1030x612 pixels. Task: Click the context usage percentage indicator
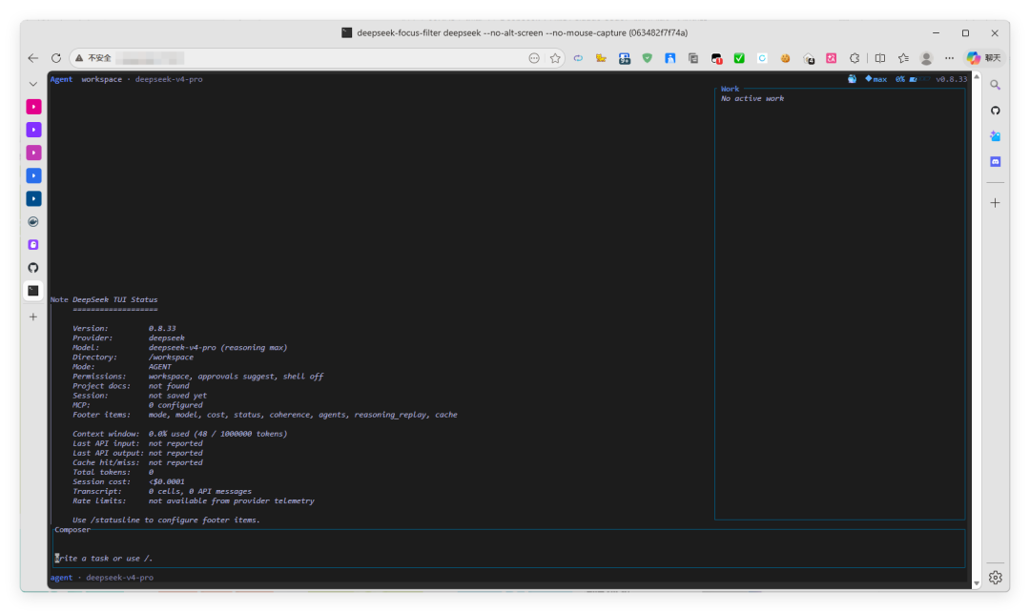coord(900,79)
